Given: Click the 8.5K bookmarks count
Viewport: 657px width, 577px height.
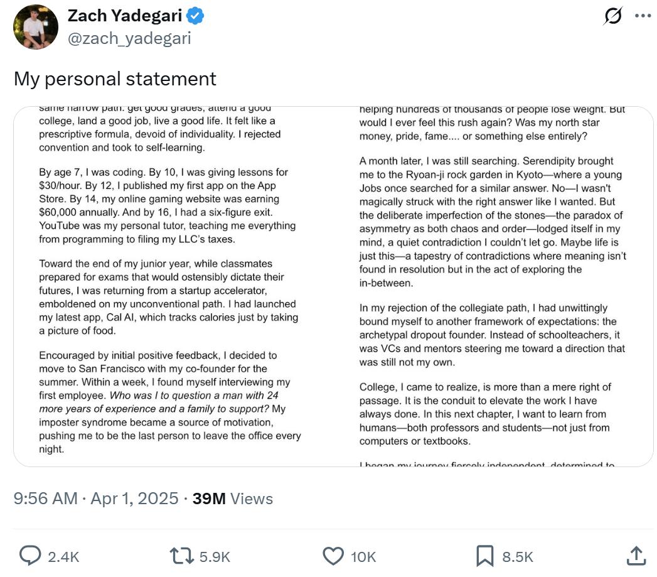Looking at the screenshot, I should (x=518, y=557).
